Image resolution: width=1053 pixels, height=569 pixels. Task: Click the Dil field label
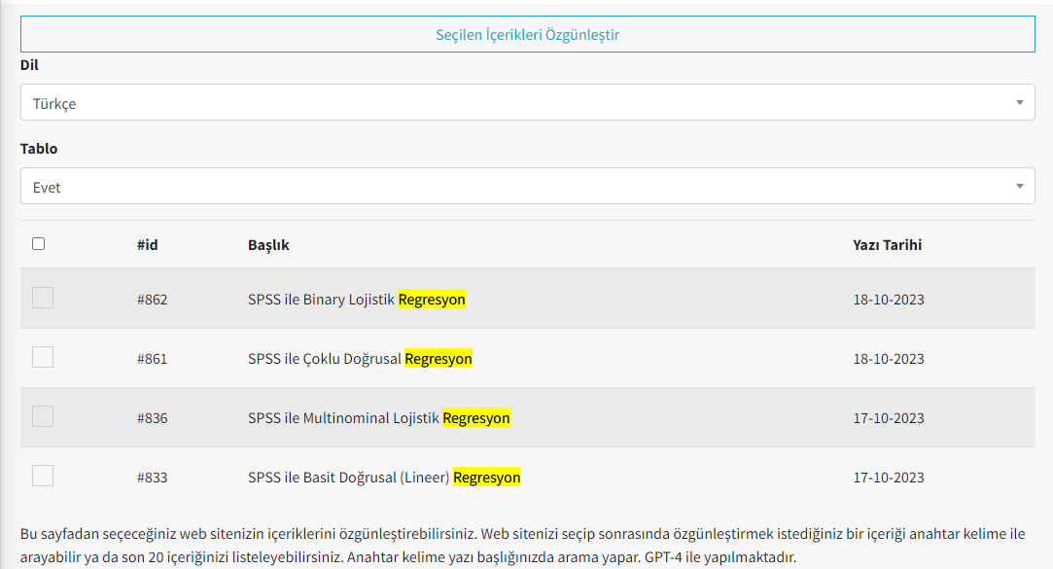click(x=29, y=65)
